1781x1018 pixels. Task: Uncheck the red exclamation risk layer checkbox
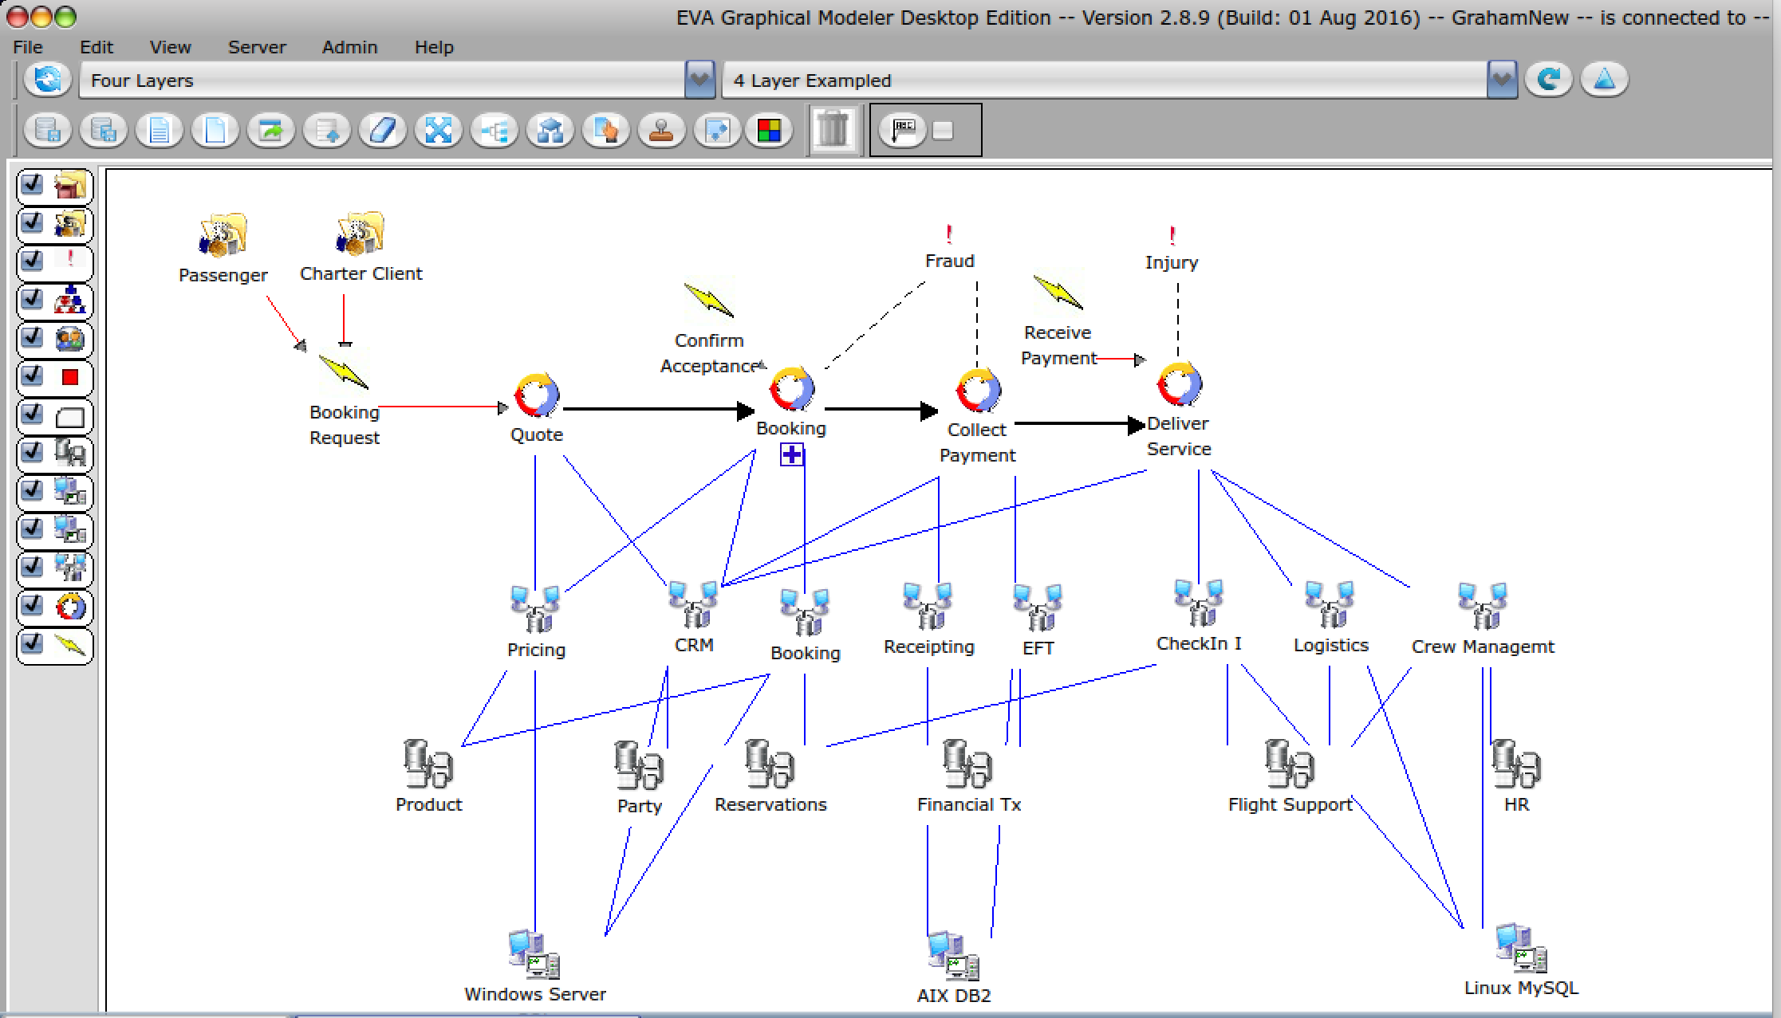[x=32, y=260]
